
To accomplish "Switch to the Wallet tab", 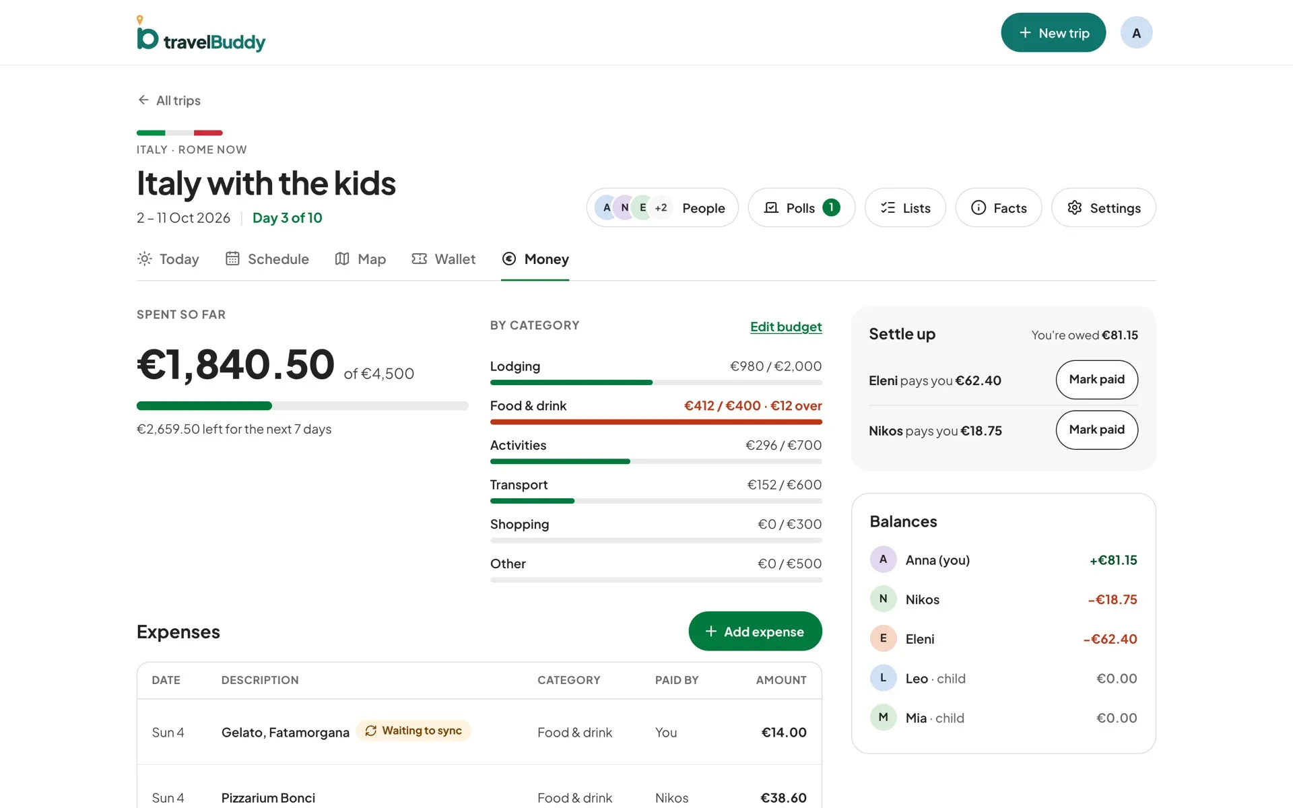I will [444, 259].
